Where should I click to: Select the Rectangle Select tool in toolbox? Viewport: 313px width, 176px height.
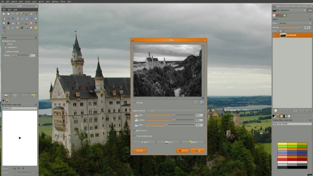click(4, 14)
